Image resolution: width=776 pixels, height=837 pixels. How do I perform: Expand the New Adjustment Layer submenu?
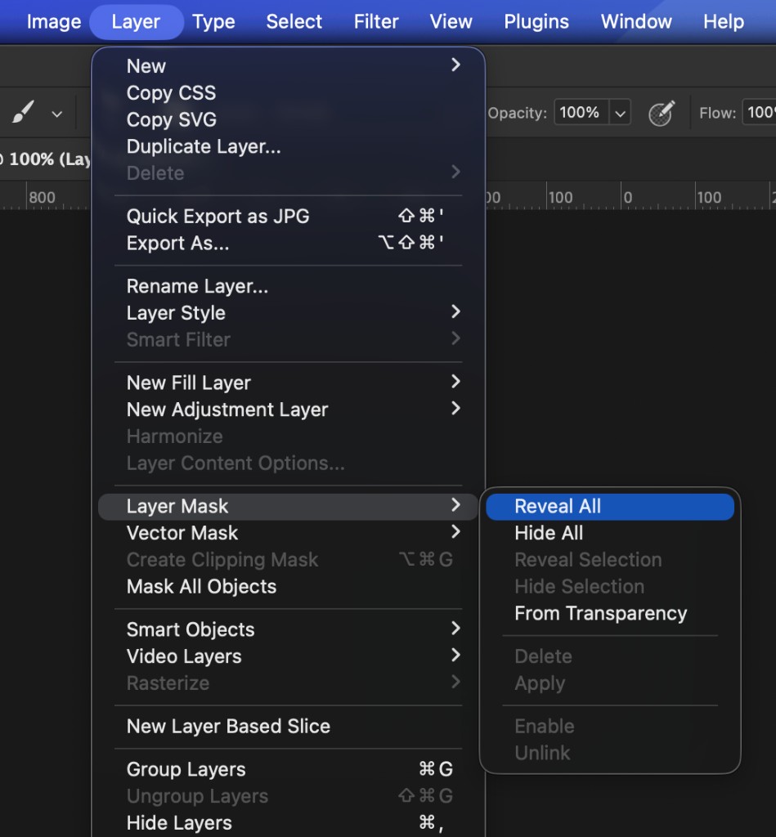click(289, 410)
